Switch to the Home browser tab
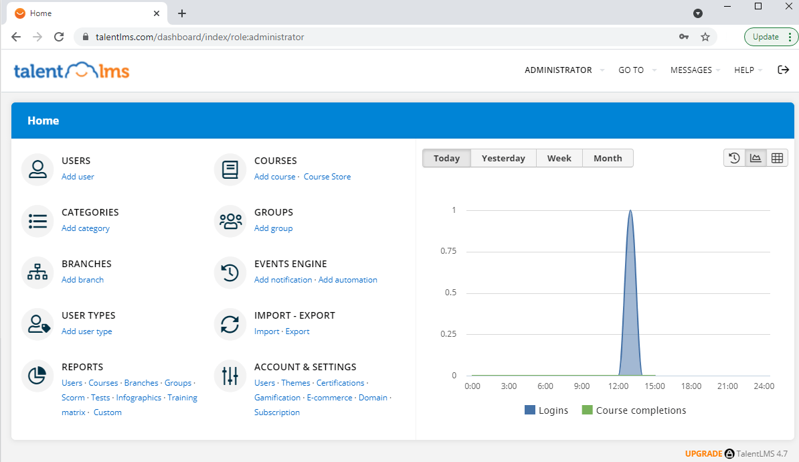 tap(88, 13)
